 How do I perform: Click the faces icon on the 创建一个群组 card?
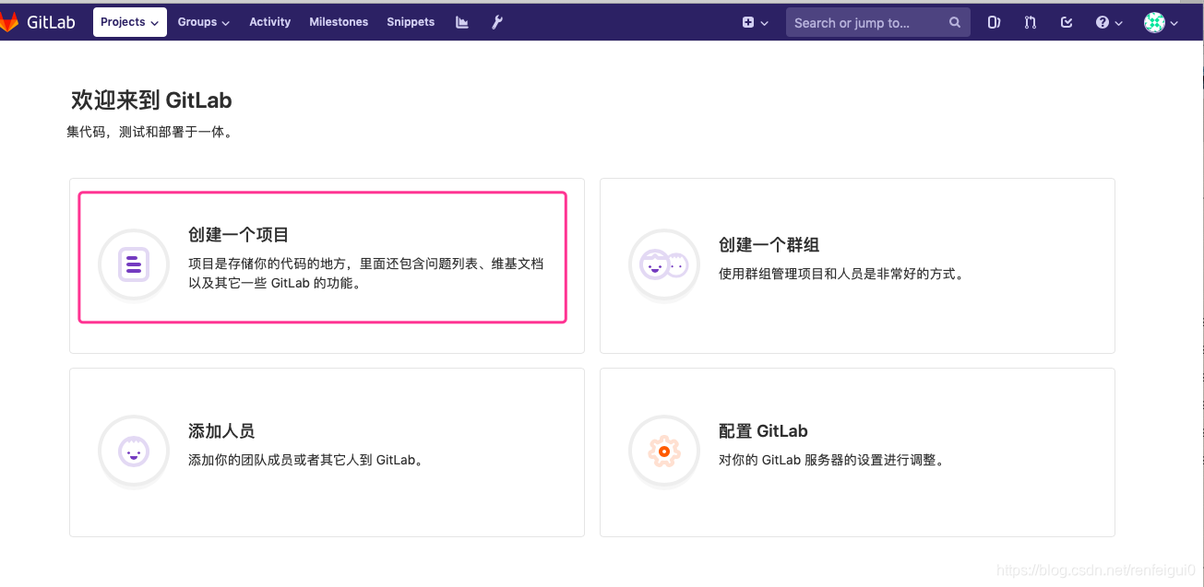click(x=663, y=265)
